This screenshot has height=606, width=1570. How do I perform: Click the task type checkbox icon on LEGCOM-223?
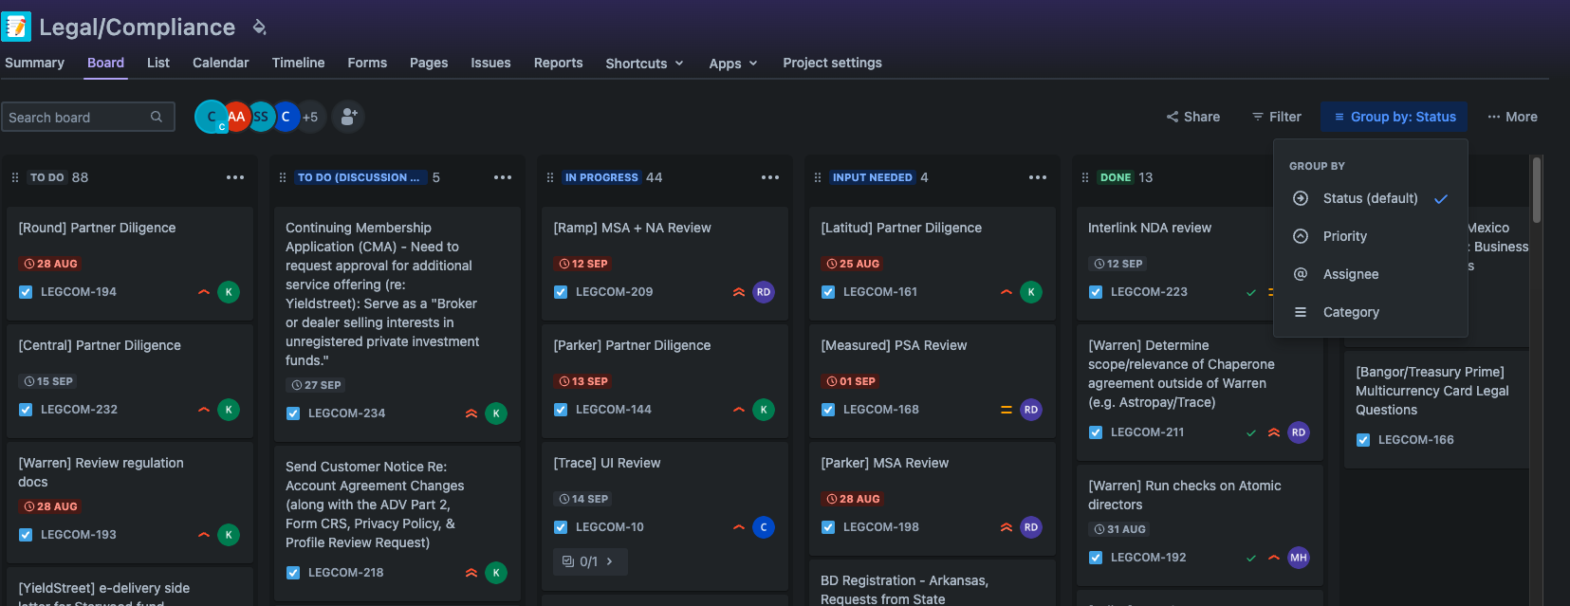click(1096, 292)
